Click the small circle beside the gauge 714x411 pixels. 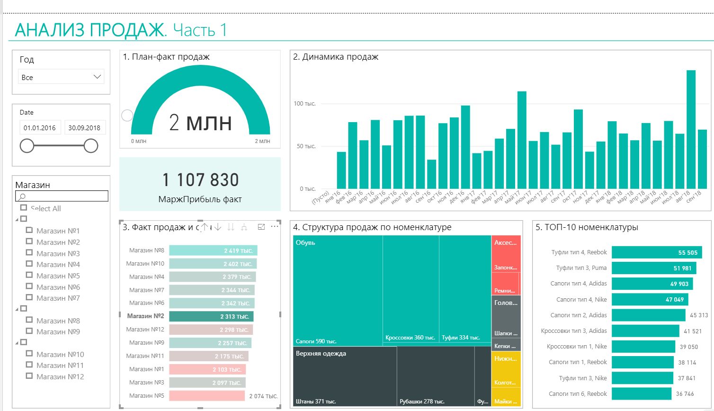click(127, 115)
